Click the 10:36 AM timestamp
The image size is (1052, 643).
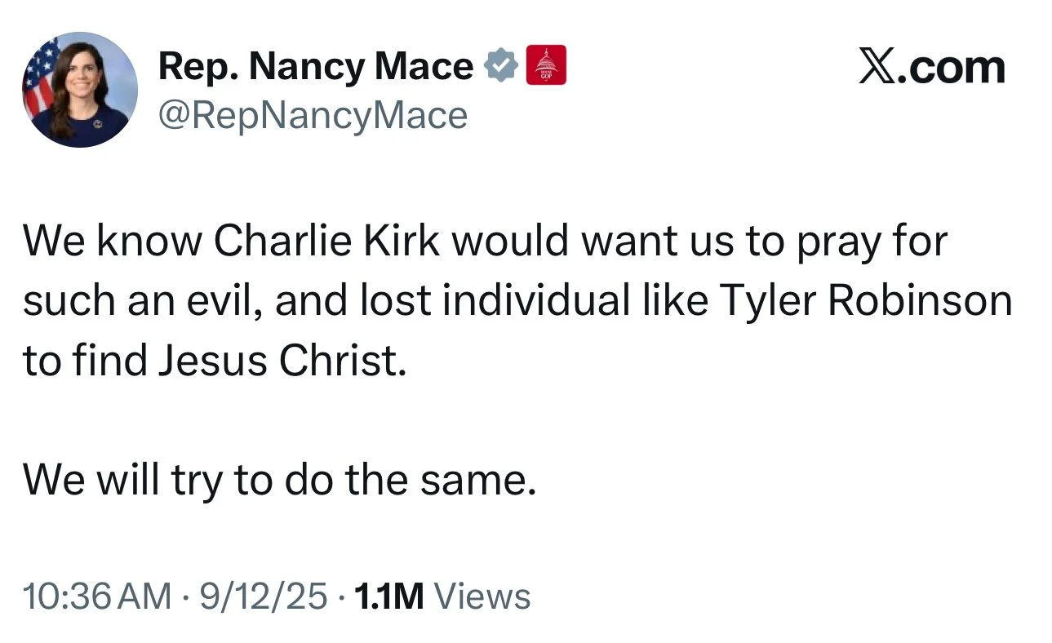click(97, 596)
